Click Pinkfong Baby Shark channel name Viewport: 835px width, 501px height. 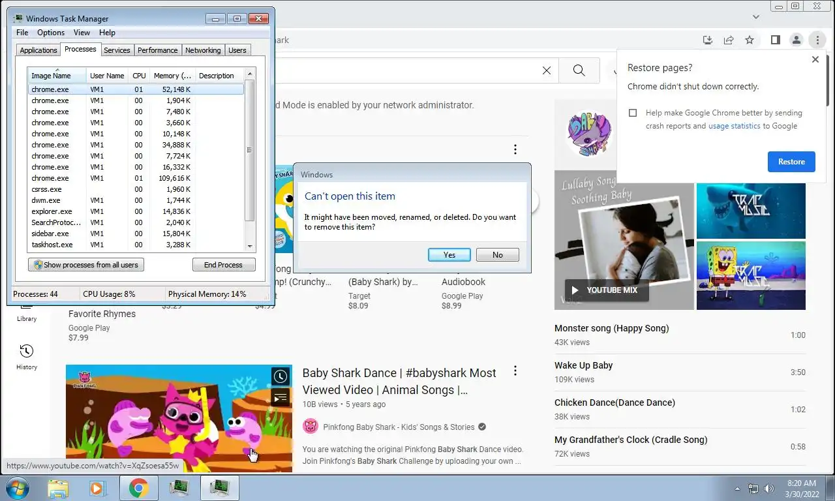[399, 427]
